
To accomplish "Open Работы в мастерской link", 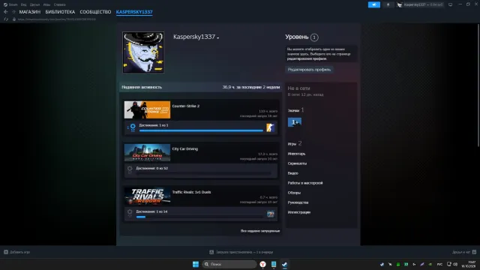I will [x=305, y=183].
